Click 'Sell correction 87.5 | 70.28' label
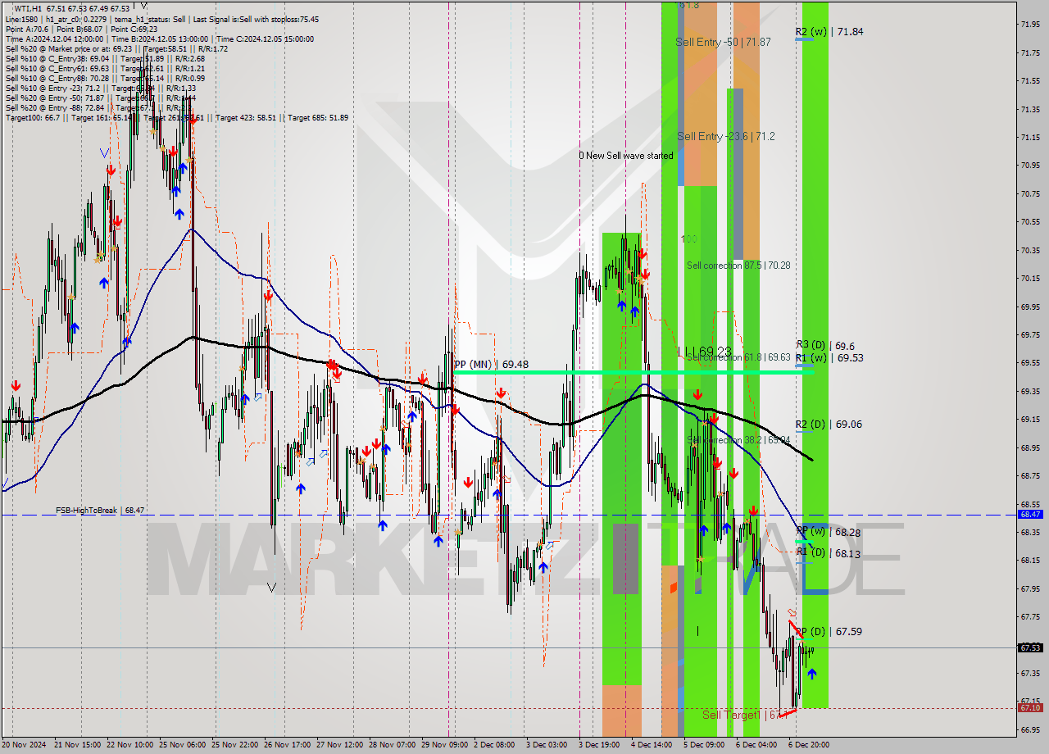Screen dimensions: 1049x754 click(x=738, y=265)
